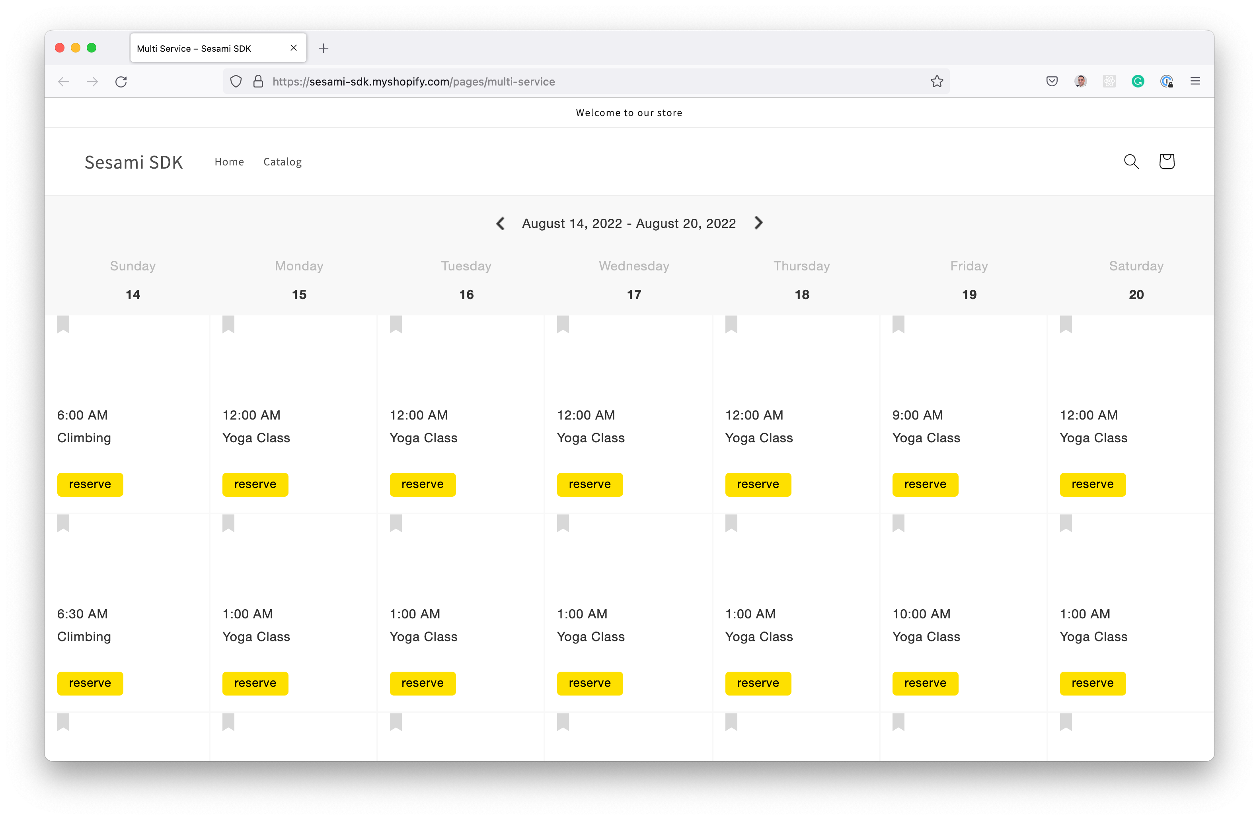Reserve Tuesday 1:00 AM Yoga Class
1259x820 pixels.
click(422, 683)
